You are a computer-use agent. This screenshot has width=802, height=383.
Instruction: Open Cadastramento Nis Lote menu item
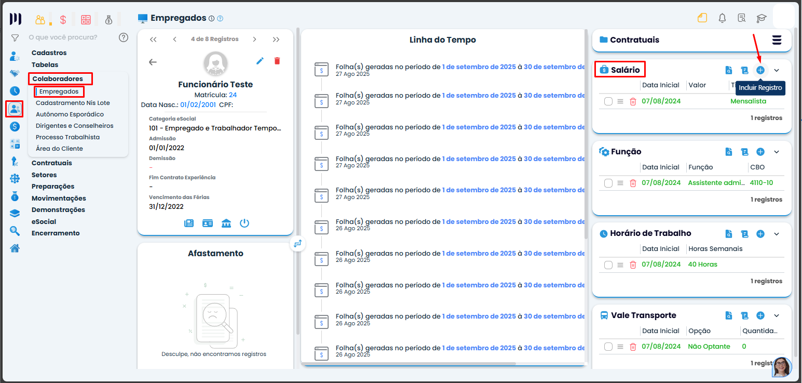(73, 103)
